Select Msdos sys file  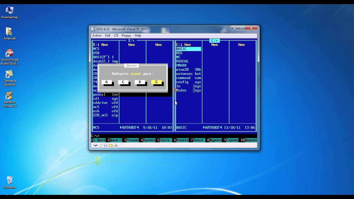coord(188,90)
